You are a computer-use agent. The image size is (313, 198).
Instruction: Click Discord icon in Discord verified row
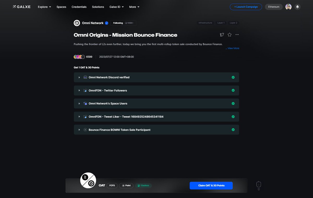(85, 77)
